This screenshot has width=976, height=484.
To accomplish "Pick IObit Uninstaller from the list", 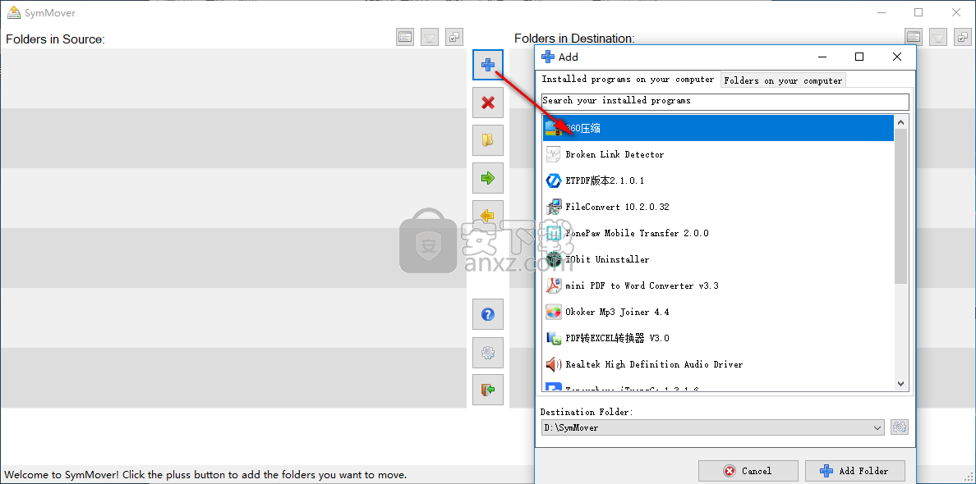I will [718, 259].
